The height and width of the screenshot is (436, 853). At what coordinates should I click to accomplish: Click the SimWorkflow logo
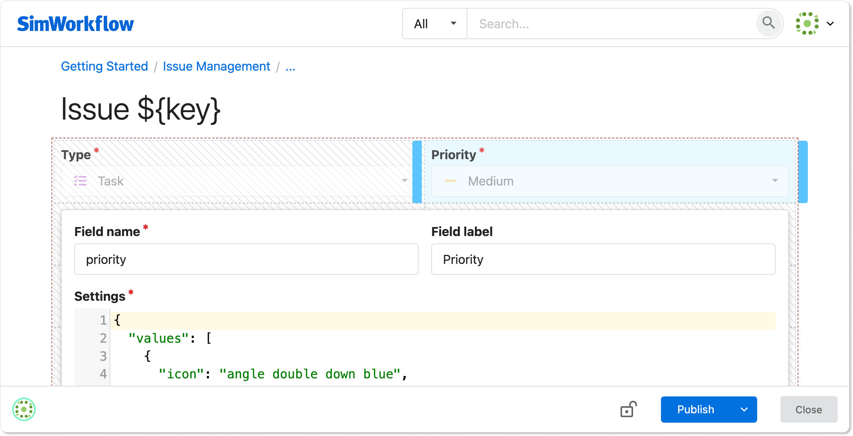[75, 24]
